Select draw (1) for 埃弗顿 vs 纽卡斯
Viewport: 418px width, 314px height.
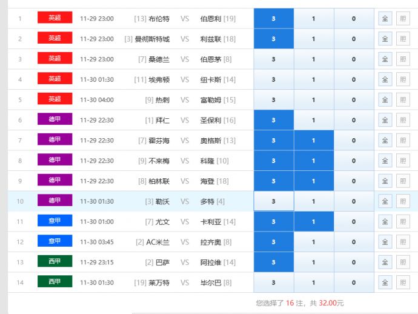pos(313,79)
